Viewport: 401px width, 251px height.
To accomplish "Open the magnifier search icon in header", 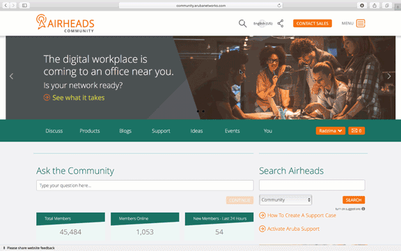I will tap(242, 24).
